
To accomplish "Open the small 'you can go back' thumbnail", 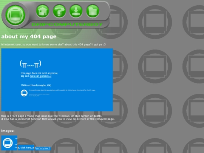I will [43, 148].
